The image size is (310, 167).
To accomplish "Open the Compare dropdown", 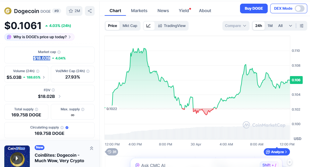I will click(235, 26).
